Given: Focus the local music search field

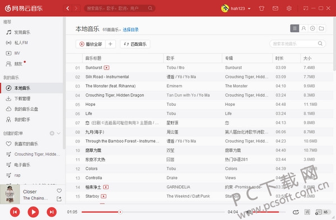Looking at the screenshot, I should point(297,44).
